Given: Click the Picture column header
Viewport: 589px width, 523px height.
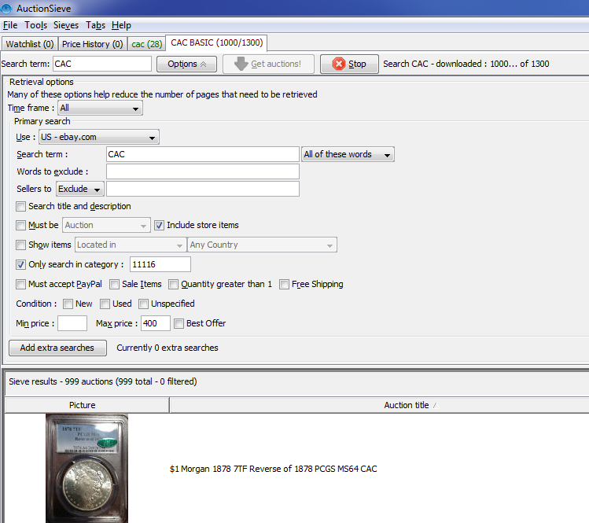Looking at the screenshot, I should pyautogui.click(x=87, y=405).
